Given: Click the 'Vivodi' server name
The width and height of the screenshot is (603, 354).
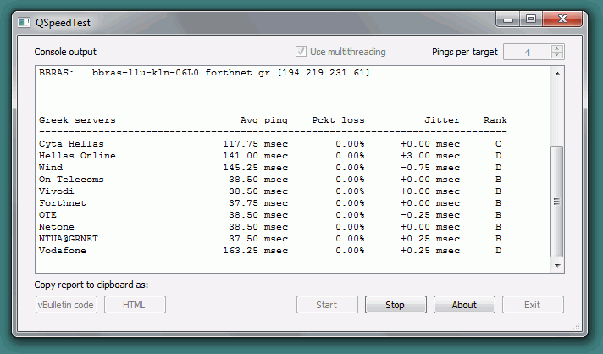Looking at the screenshot, I should point(57,191).
